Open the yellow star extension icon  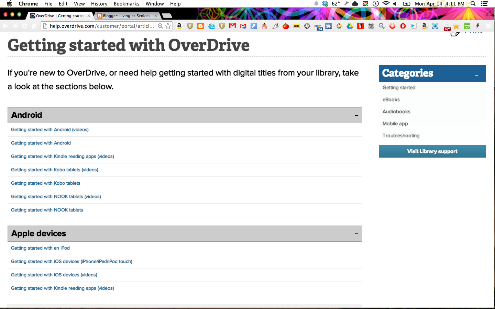(456, 26)
